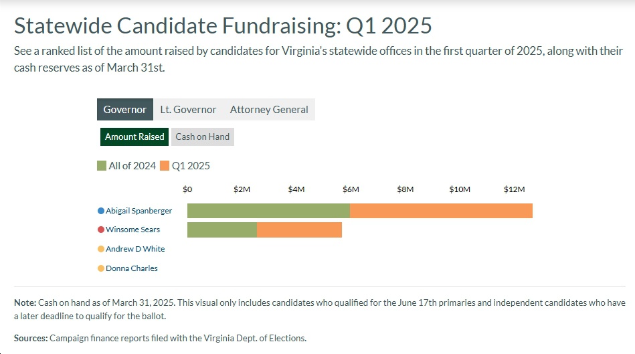Click the All of 2024 legend label

coord(132,165)
